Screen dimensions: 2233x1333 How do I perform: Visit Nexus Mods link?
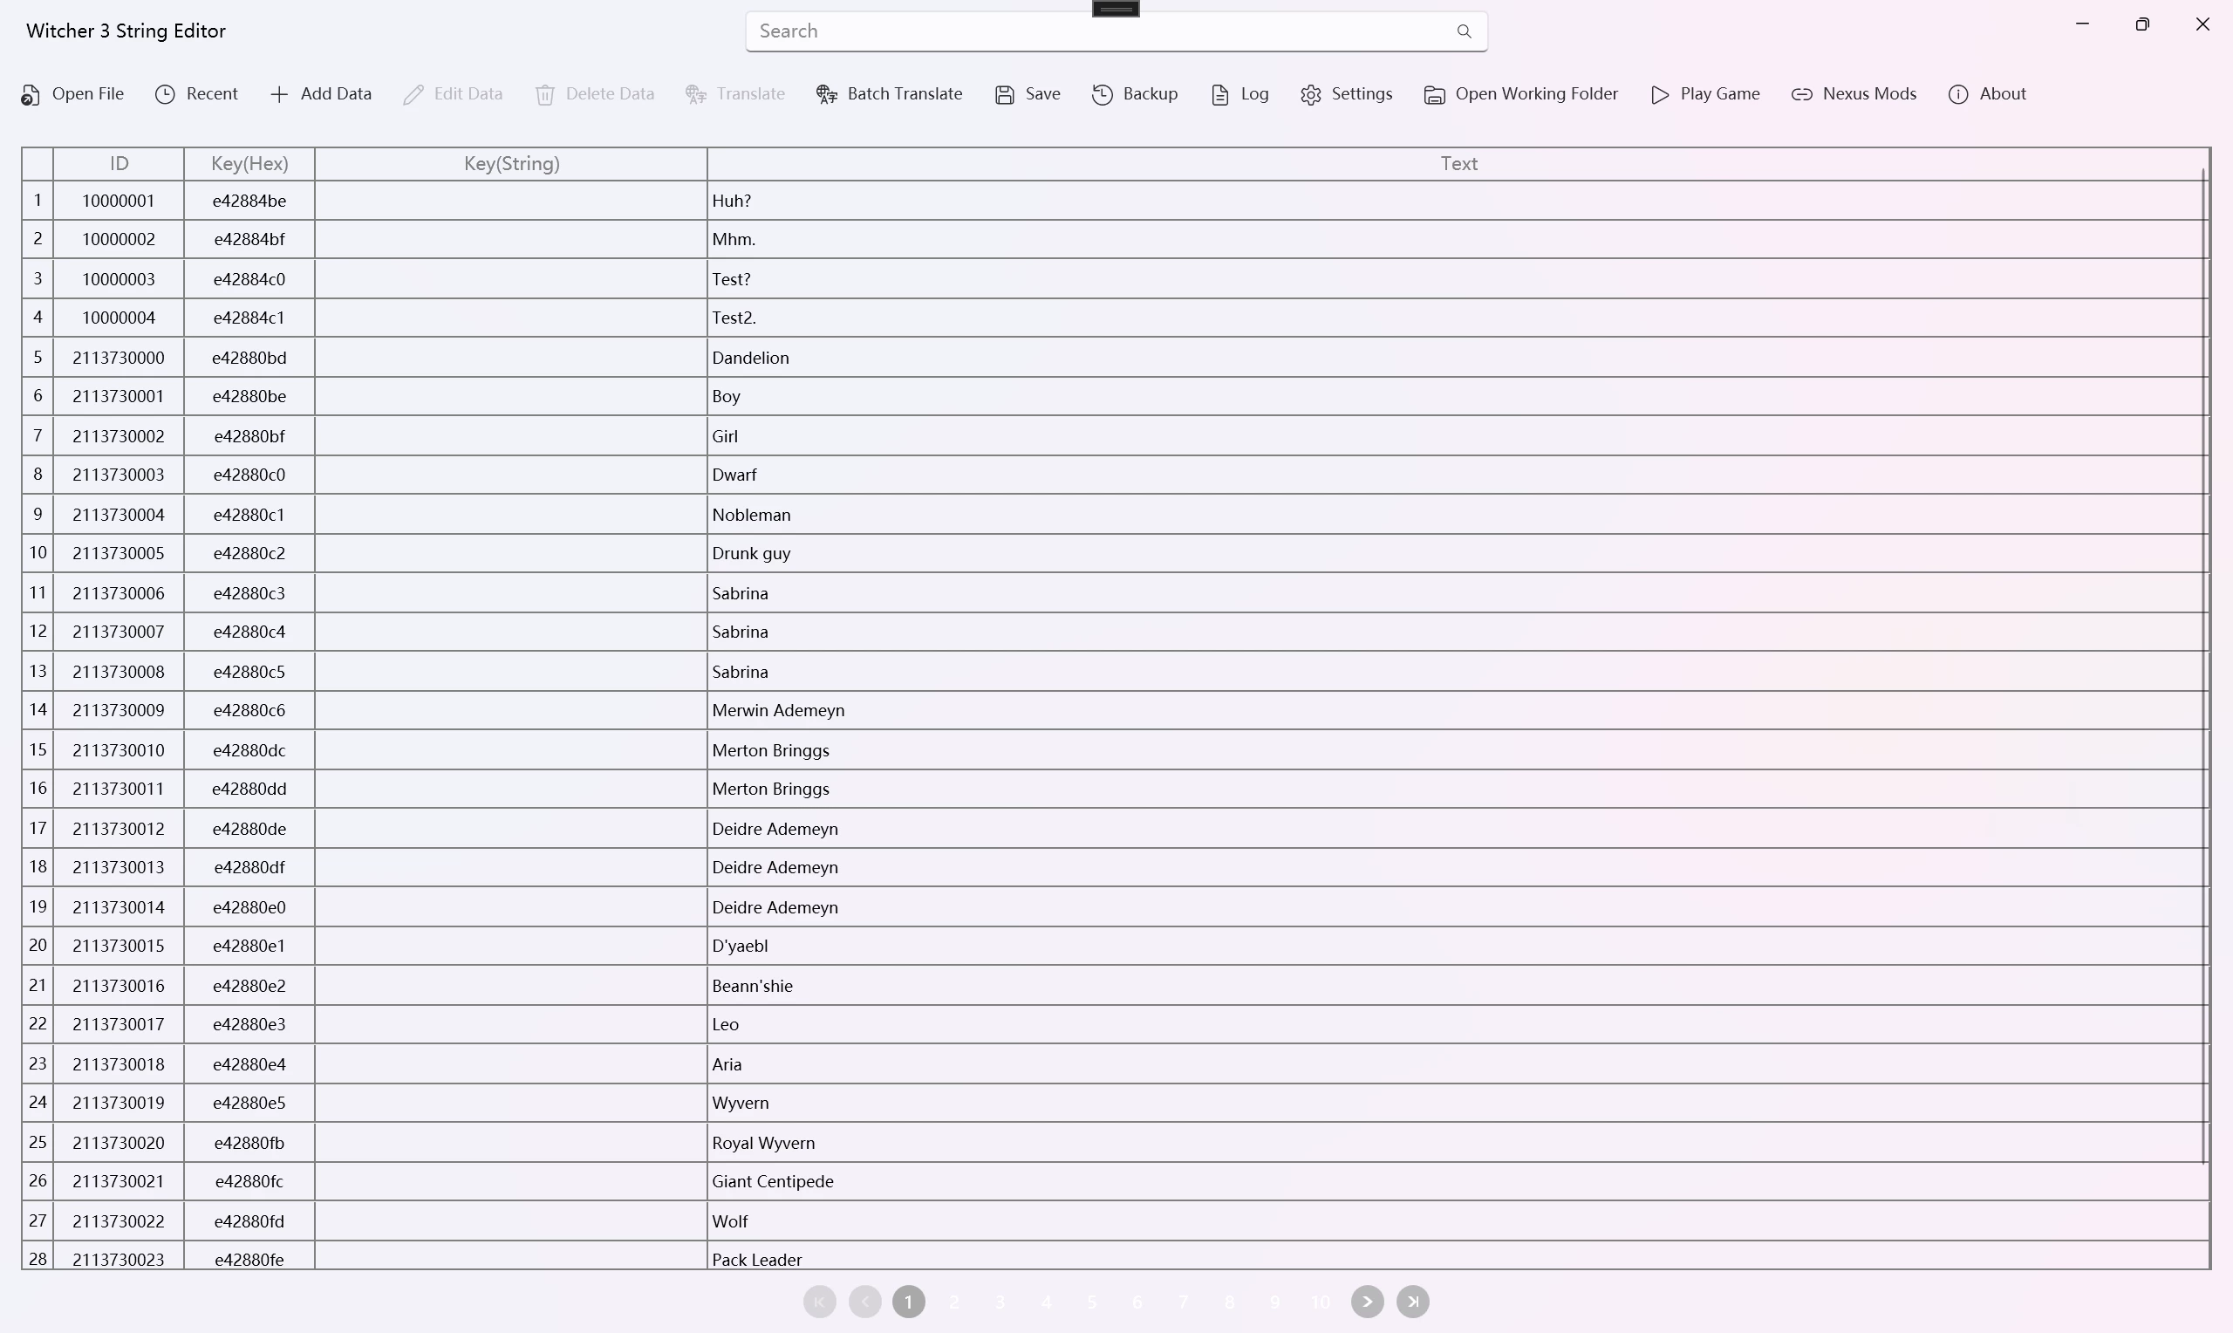click(1854, 94)
